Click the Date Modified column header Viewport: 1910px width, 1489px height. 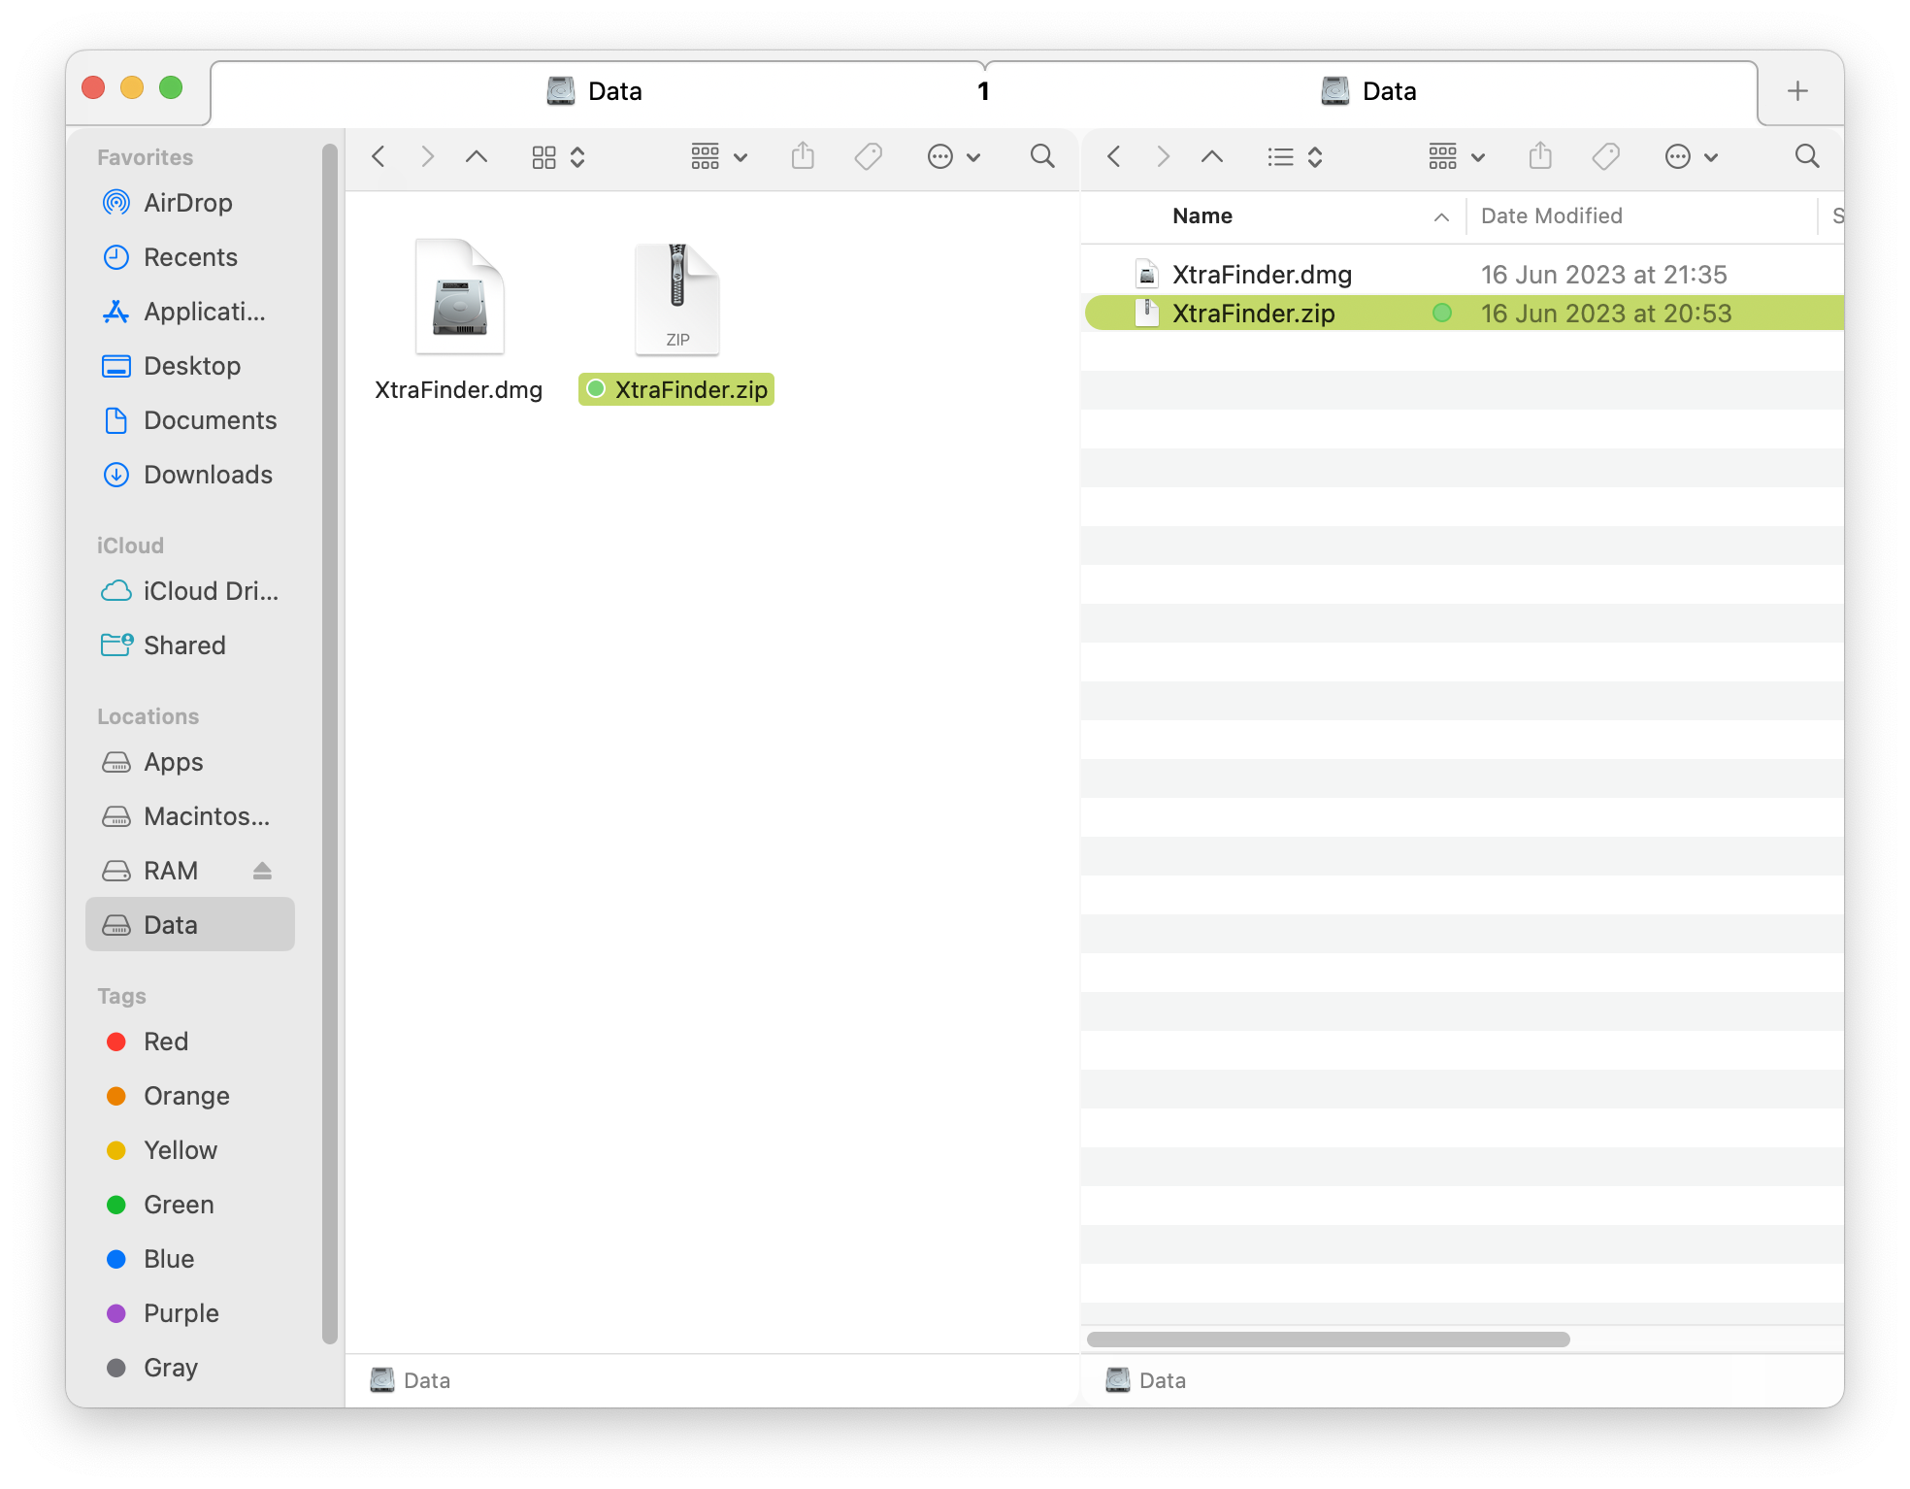tap(1551, 216)
